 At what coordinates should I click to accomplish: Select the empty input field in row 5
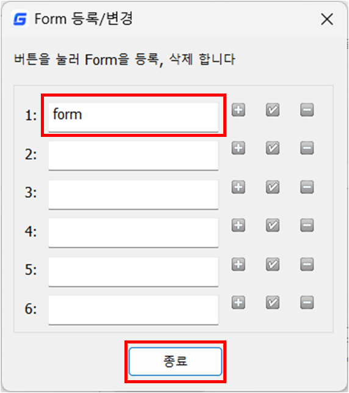(x=134, y=272)
